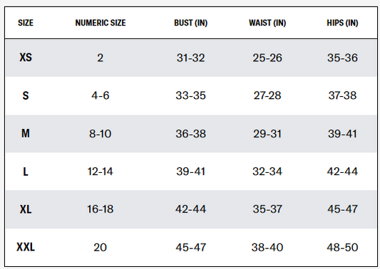Click waist value 38-40 cell
The image size is (380, 269).
267,247
